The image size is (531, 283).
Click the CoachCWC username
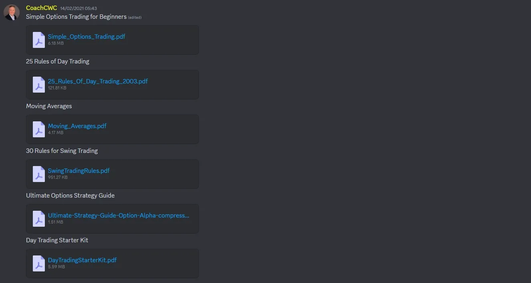coord(42,8)
